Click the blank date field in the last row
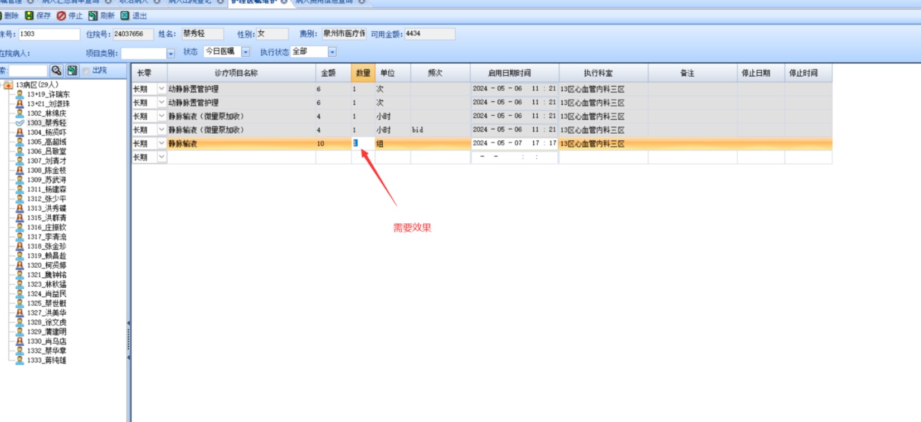Screen dimensions: 921x422 click(514, 157)
